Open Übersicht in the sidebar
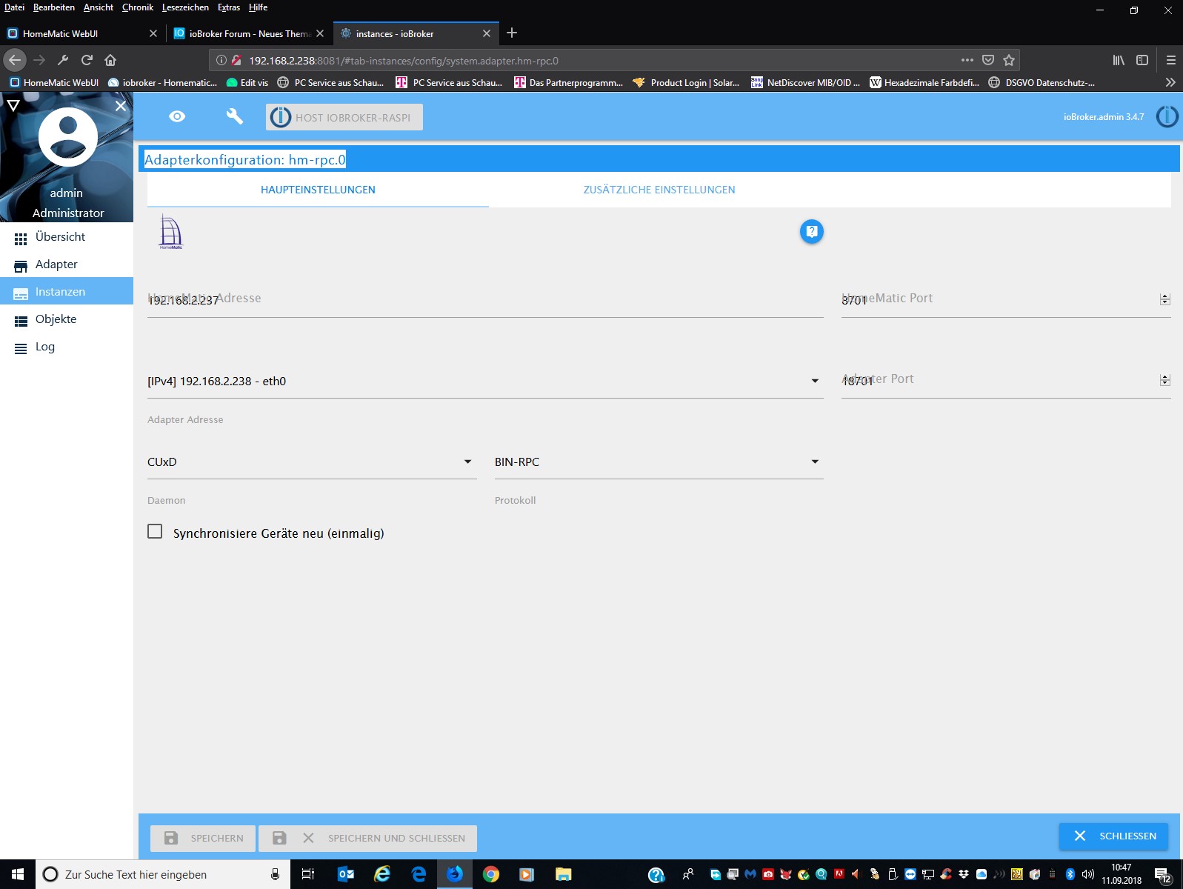This screenshot has height=889, width=1183. tap(67, 237)
